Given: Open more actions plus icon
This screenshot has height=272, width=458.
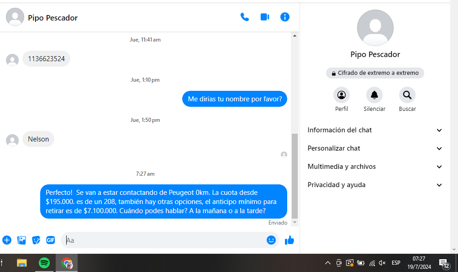Looking at the screenshot, I should (7, 240).
